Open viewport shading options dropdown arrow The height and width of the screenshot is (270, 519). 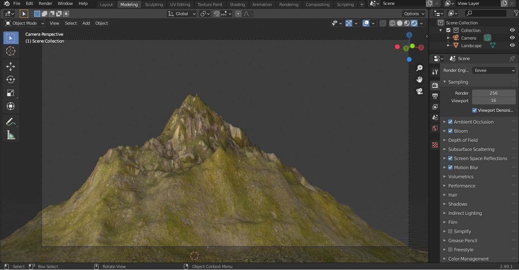(x=421, y=23)
